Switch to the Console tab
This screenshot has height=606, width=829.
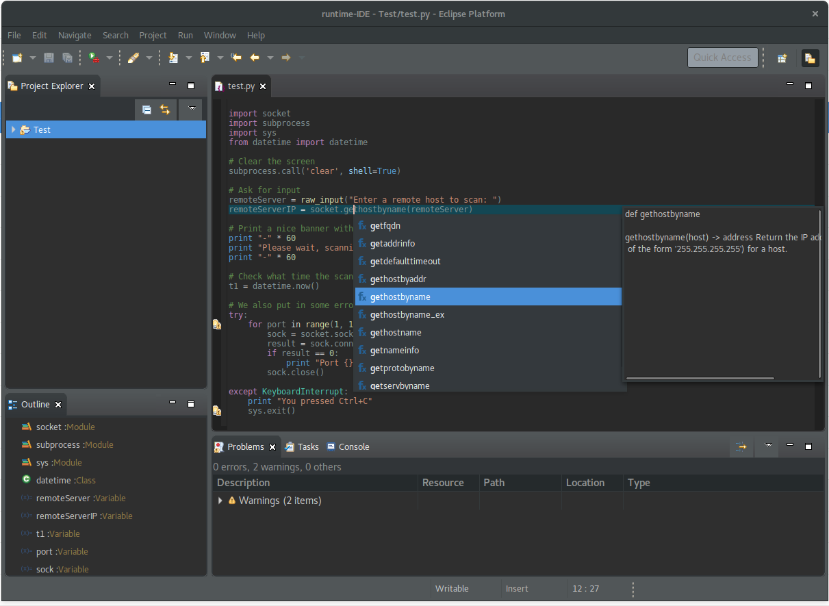[348, 446]
